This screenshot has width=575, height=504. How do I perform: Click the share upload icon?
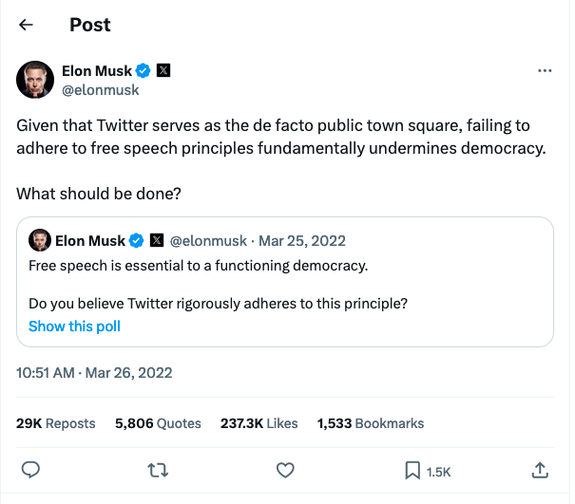pos(539,470)
